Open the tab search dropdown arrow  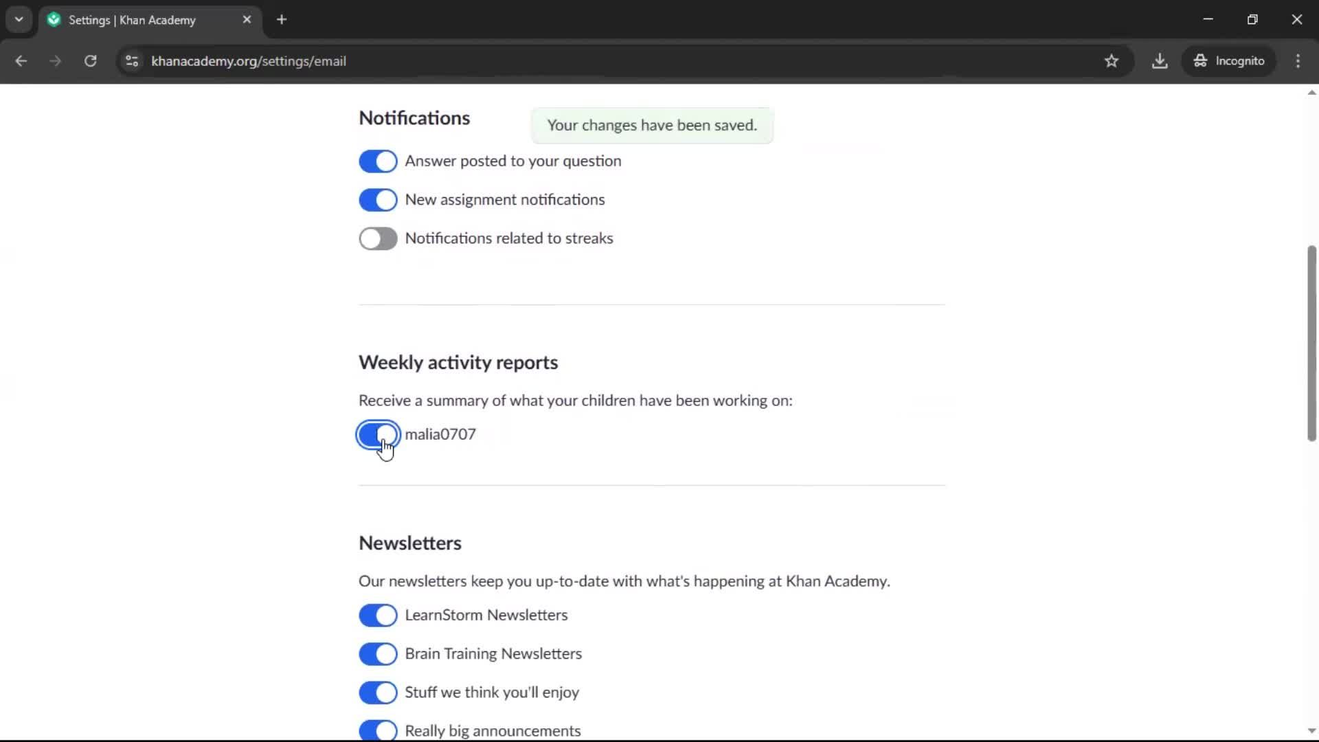click(x=19, y=19)
